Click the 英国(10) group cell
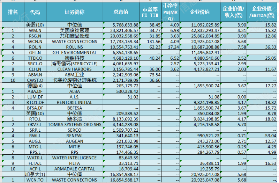 coord(35,114)
